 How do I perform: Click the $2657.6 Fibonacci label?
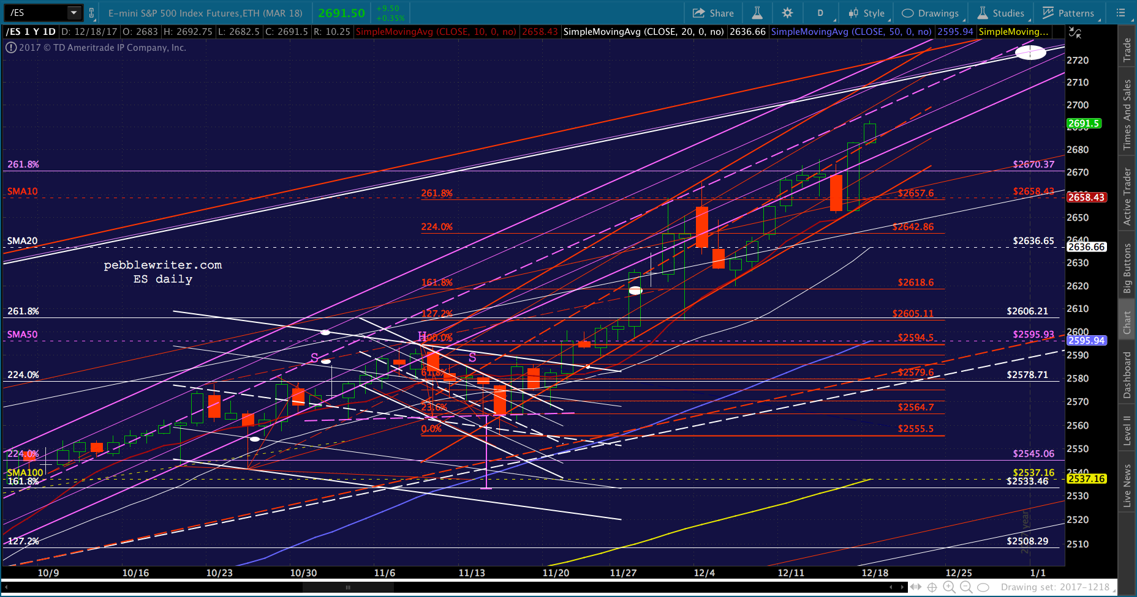click(x=916, y=193)
